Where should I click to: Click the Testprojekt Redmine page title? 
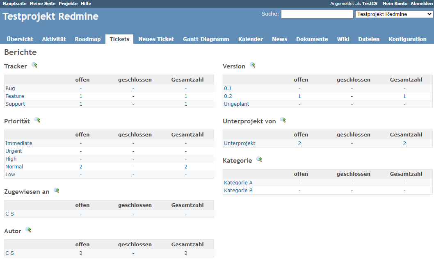(x=50, y=16)
